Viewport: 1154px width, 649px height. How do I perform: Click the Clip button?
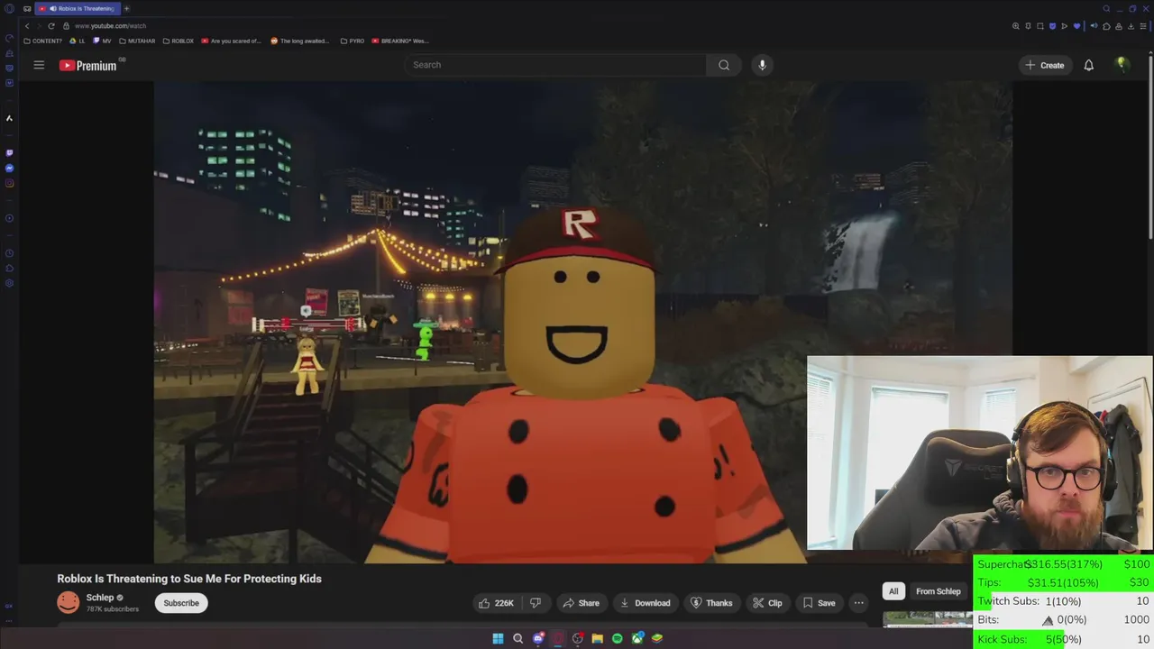coord(767,603)
